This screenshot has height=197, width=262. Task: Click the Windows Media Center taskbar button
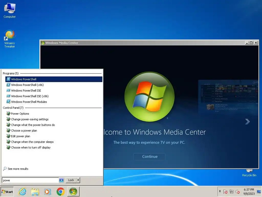click(73, 192)
